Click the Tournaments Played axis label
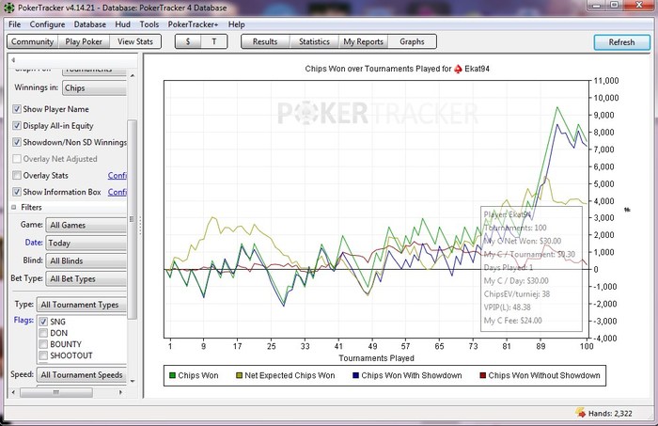 click(x=376, y=358)
